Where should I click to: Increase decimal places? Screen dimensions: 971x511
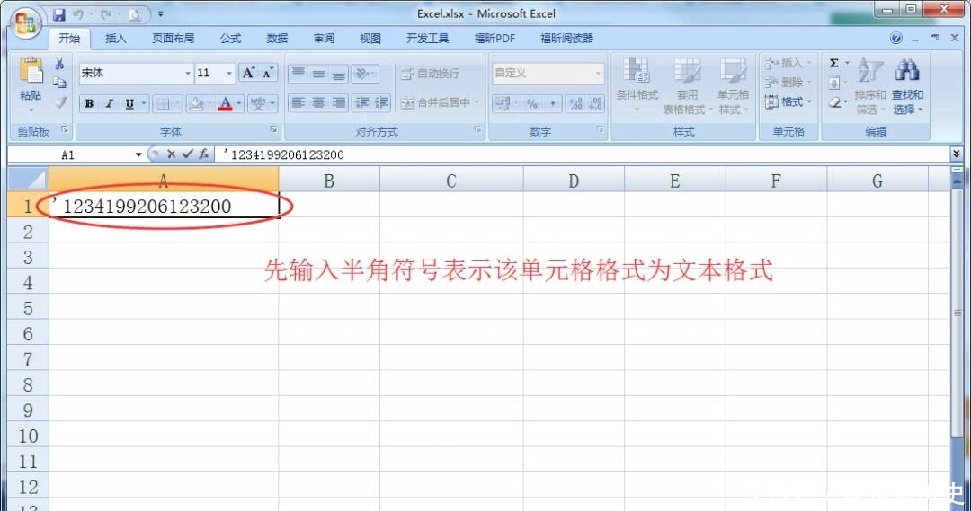[x=576, y=103]
